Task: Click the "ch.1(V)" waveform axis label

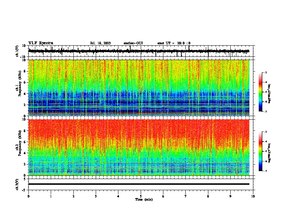Action: pyautogui.click(x=17, y=51)
